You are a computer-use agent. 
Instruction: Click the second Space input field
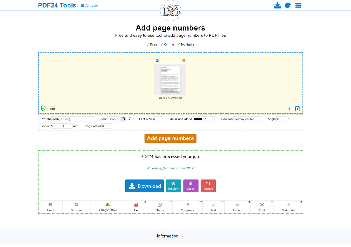[67, 126]
